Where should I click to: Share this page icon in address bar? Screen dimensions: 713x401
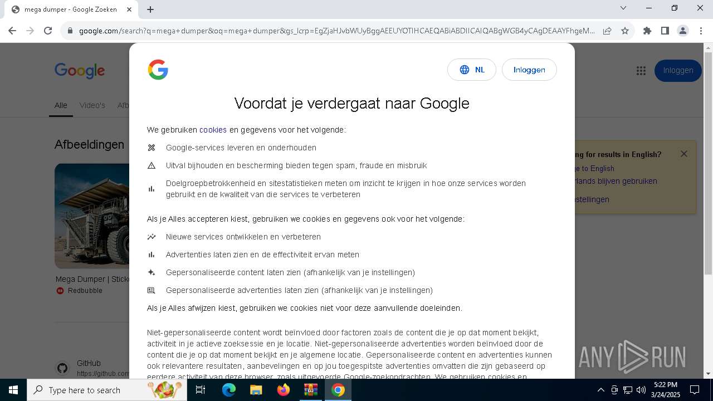(x=607, y=31)
